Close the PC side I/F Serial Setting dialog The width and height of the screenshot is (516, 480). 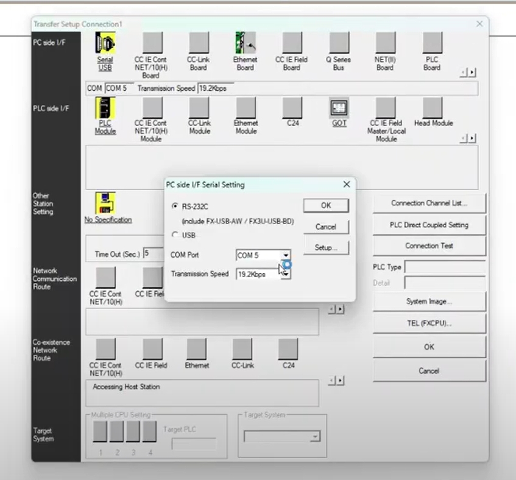pyautogui.click(x=347, y=184)
